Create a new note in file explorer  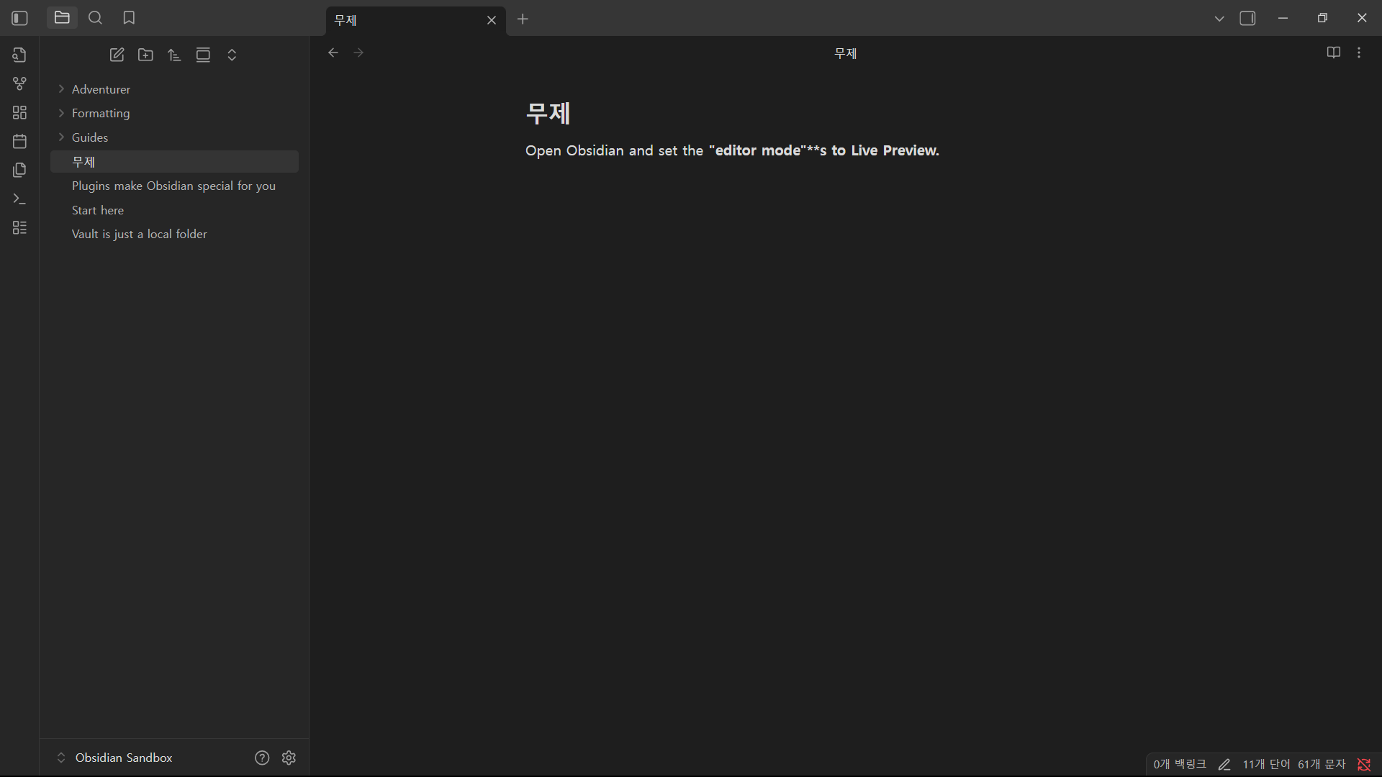pos(117,55)
